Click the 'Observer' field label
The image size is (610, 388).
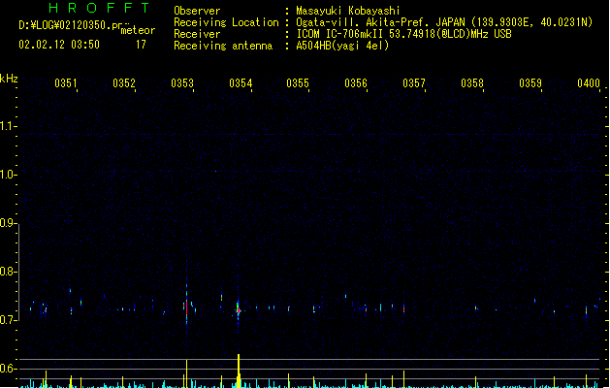197,11
